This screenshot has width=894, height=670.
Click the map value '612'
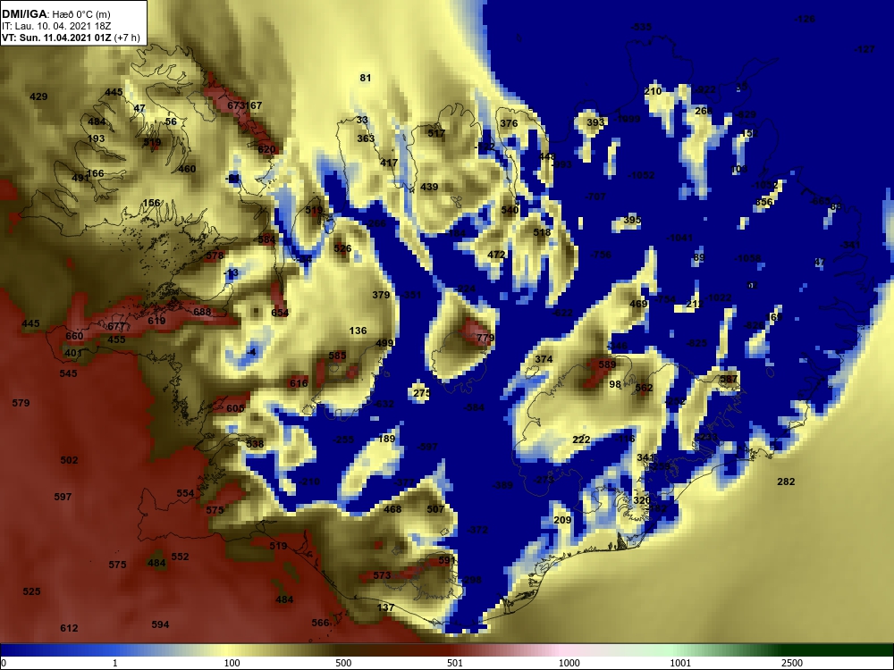tap(69, 628)
